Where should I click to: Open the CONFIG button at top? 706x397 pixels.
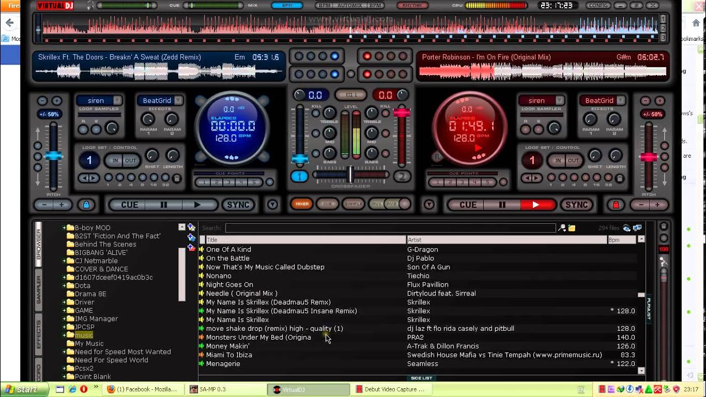[x=598, y=6]
